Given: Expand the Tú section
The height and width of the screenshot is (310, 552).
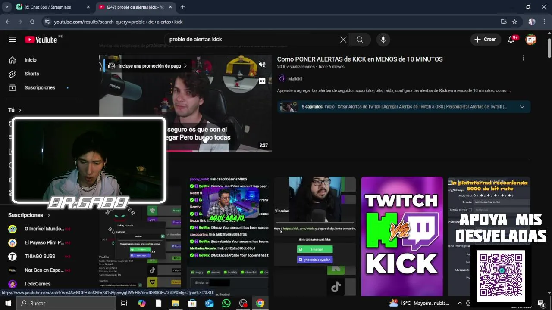Looking at the screenshot, I should [x=15, y=110].
